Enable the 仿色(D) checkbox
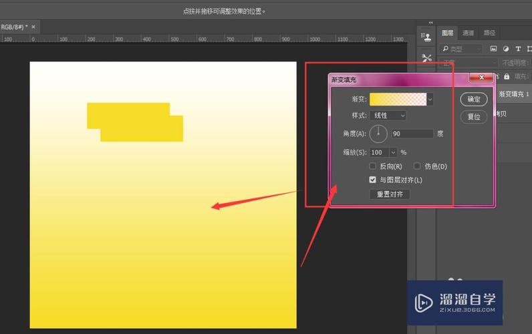532x334 pixels. coord(417,166)
